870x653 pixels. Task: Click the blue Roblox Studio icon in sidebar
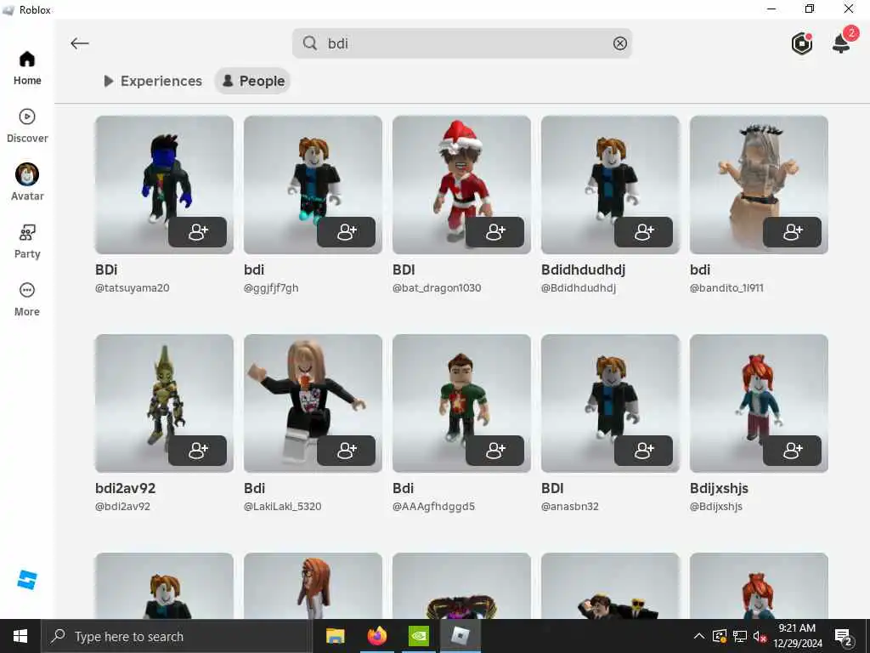[26, 580]
